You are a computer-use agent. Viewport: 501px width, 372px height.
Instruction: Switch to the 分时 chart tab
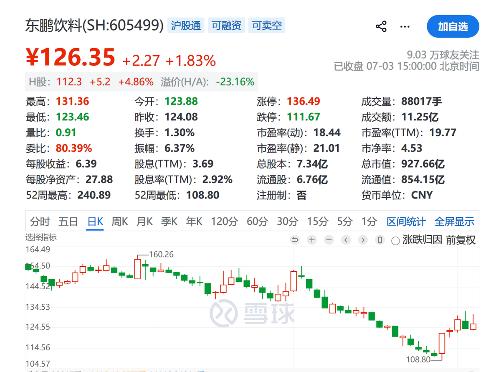[40, 221]
